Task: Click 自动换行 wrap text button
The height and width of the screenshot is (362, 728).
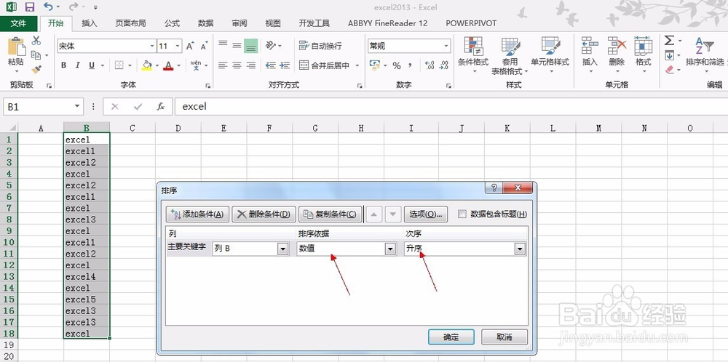Action: click(x=320, y=46)
